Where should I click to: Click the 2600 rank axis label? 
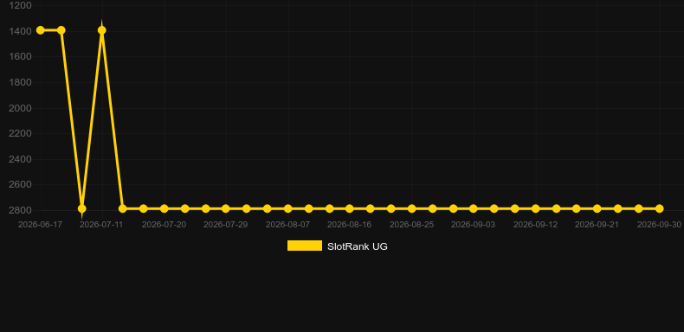coord(20,184)
